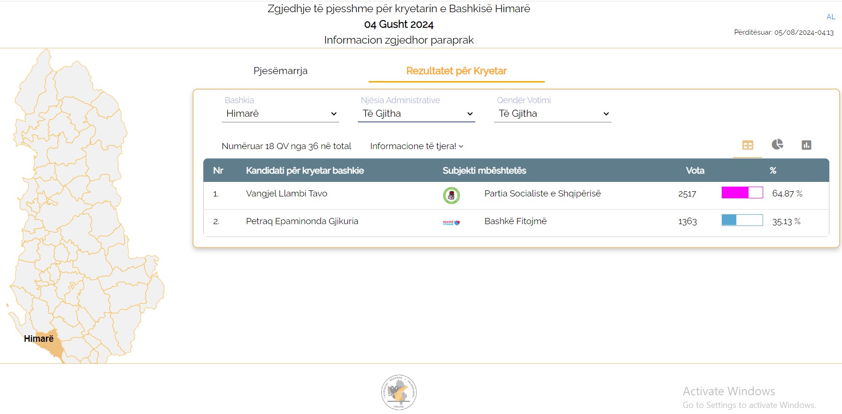Image resolution: width=842 pixels, height=414 pixels.
Task: Click the Vota column header
Action: [695, 171]
